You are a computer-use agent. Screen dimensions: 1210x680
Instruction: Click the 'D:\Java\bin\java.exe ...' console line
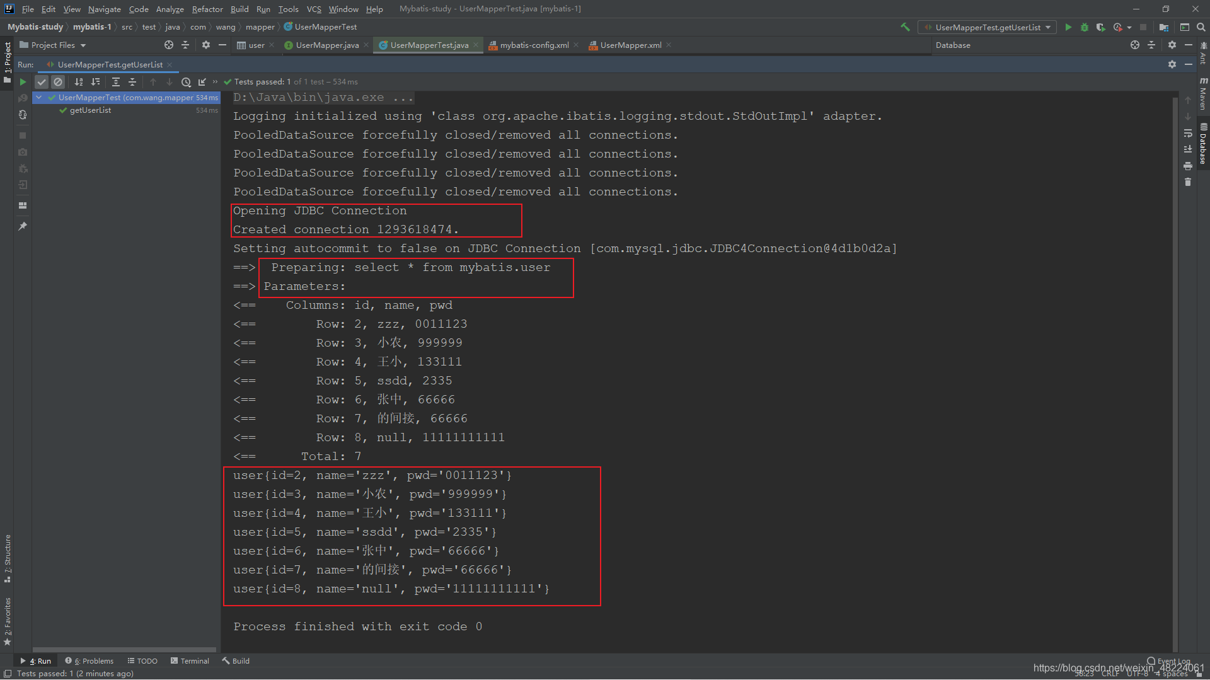click(x=323, y=97)
